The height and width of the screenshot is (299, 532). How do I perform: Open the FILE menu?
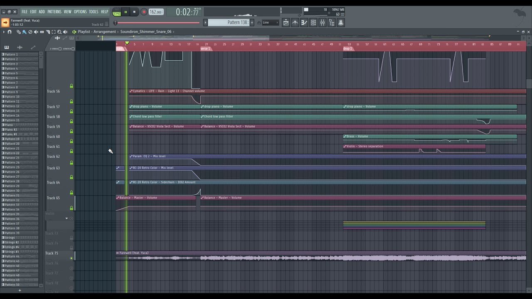point(25,12)
